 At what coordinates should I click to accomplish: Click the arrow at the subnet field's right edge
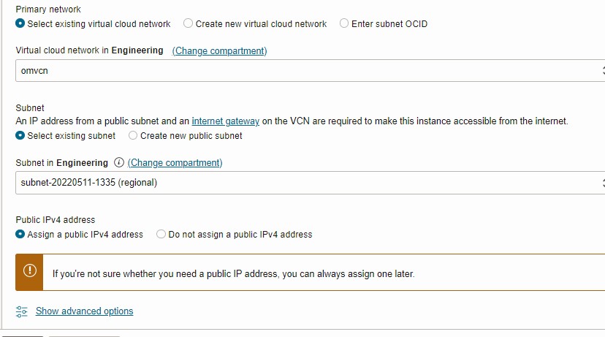[602, 183]
